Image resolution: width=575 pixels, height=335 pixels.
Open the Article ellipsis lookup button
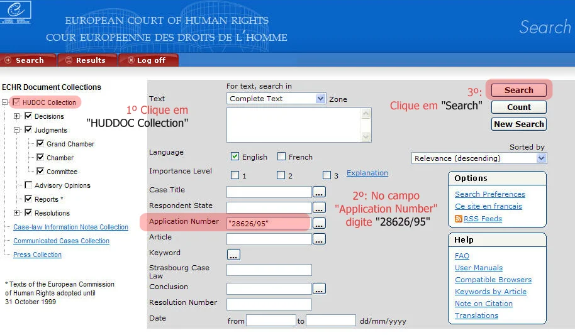click(x=319, y=239)
